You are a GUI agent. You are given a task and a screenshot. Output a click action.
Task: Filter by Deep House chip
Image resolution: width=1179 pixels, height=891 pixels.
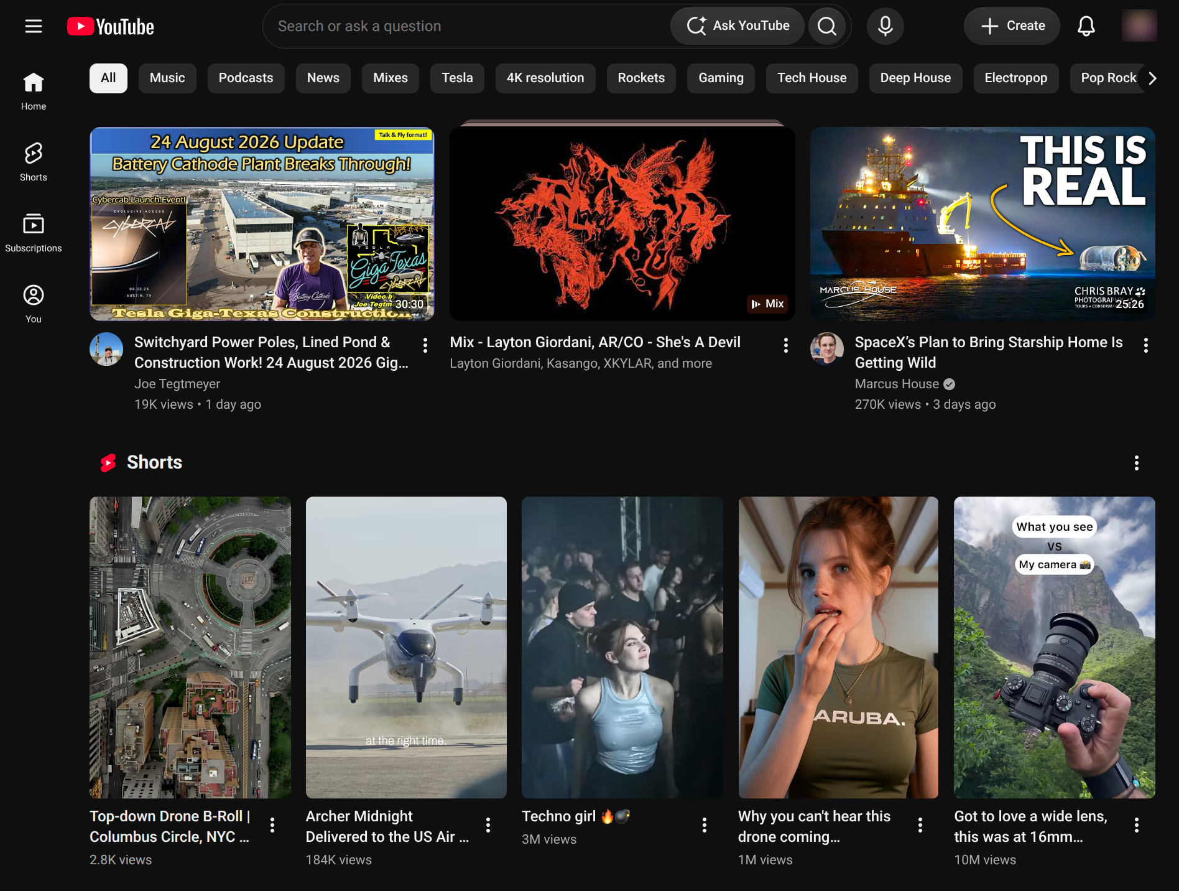(x=915, y=78)
